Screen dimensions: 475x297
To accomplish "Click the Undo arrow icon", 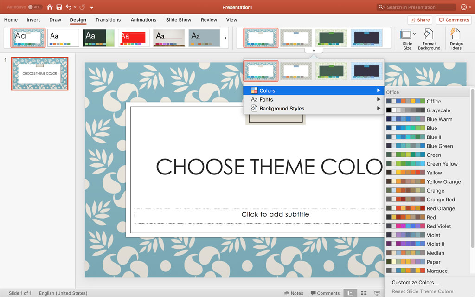I will (68, 7).
